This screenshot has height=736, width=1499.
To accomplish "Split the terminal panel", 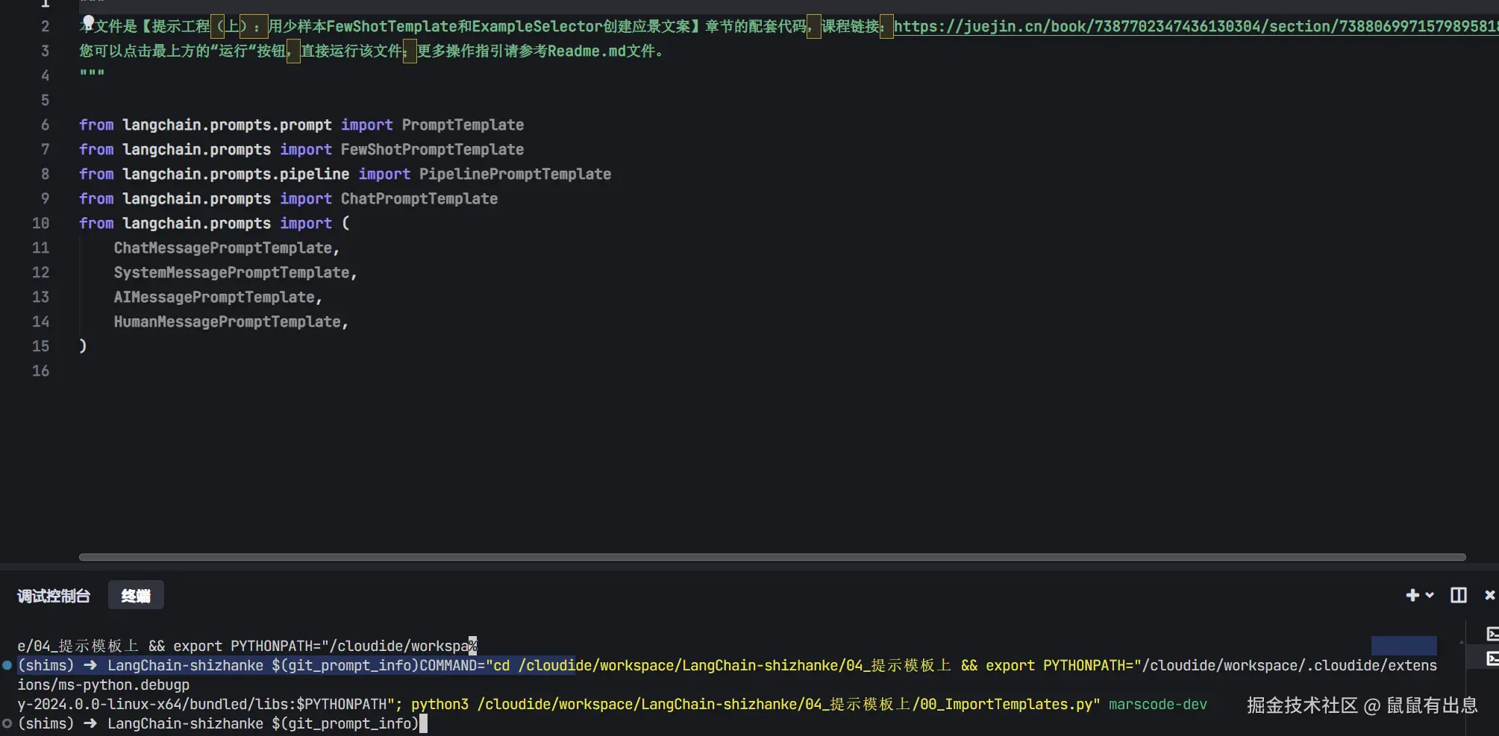I will point(1458,595).
